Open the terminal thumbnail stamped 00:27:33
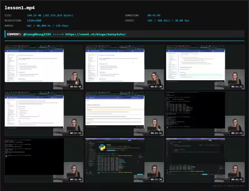 [x=206, y=114]
